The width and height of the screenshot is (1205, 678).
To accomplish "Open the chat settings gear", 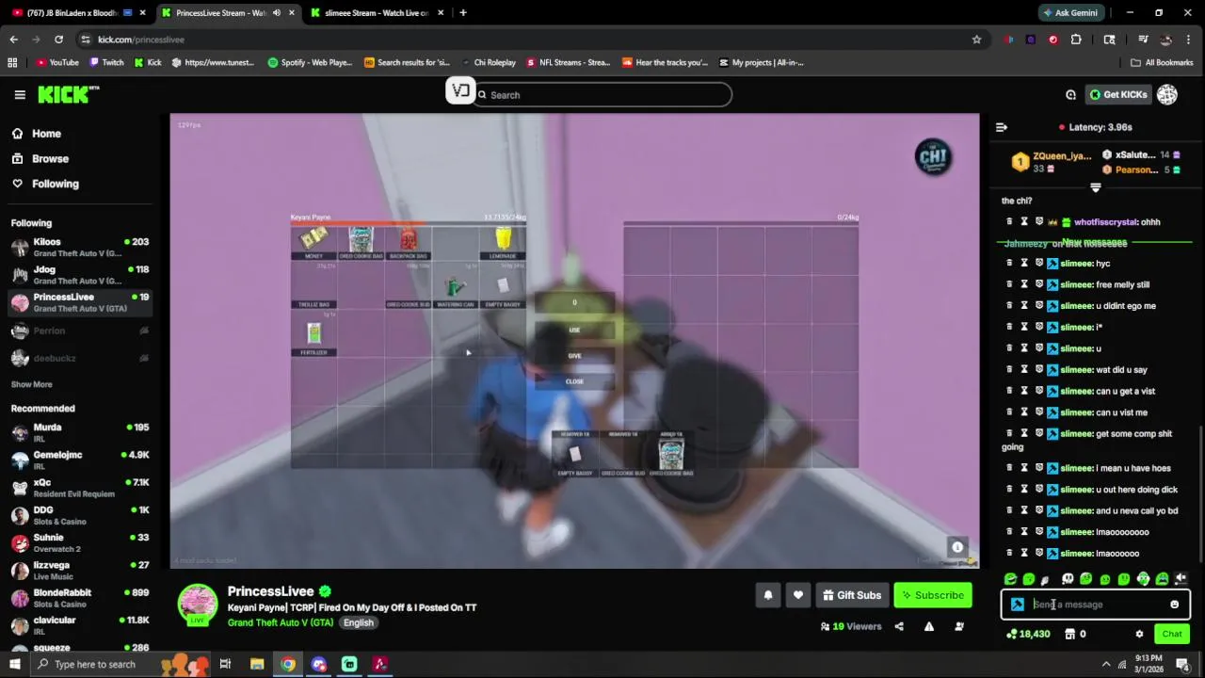I will tap(1139, 634).
